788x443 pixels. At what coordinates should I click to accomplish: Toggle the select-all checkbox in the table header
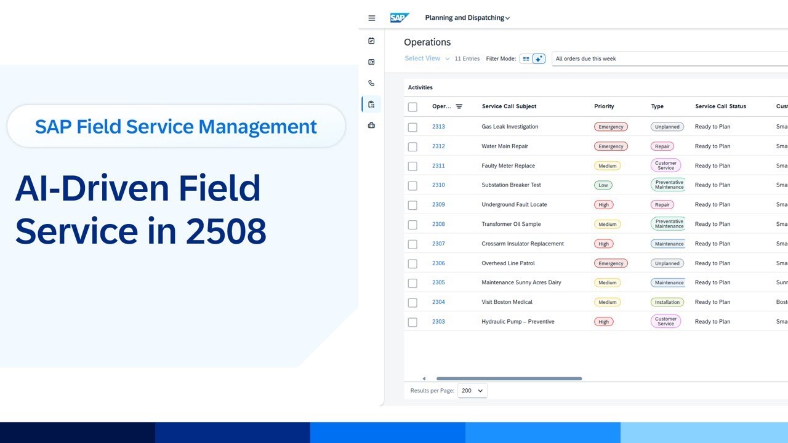point(412,107)
